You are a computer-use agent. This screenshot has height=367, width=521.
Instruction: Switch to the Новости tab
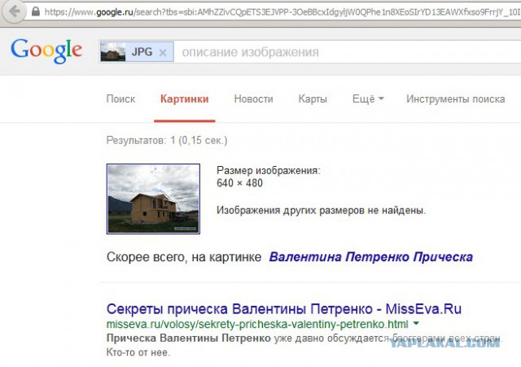tap(253, 99)
